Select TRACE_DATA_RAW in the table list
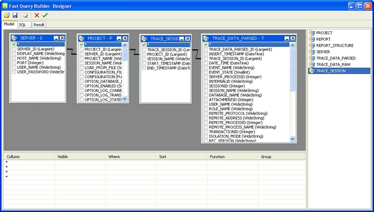Screen dimensions: 374x212 point(333,65)
